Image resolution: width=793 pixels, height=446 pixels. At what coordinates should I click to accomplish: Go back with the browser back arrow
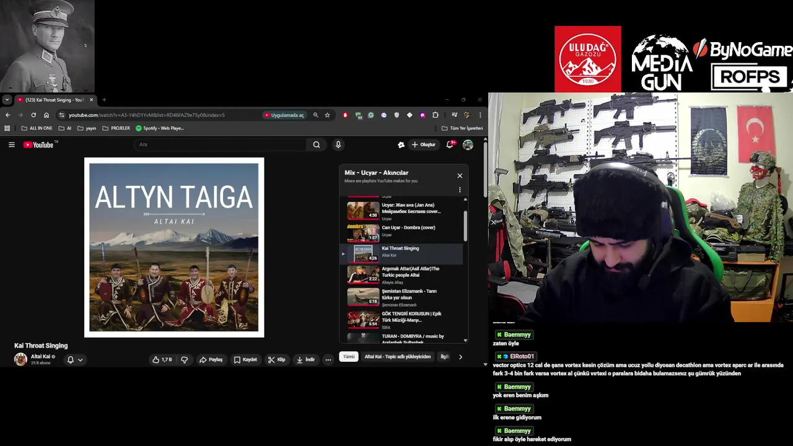[x=7, y=115]
